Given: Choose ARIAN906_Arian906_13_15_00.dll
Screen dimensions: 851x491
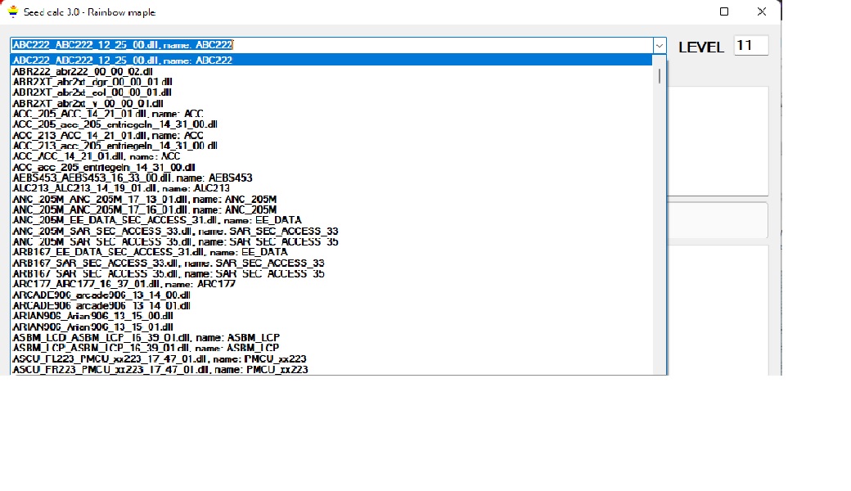Looking at the screenshot, I should 331,317.
